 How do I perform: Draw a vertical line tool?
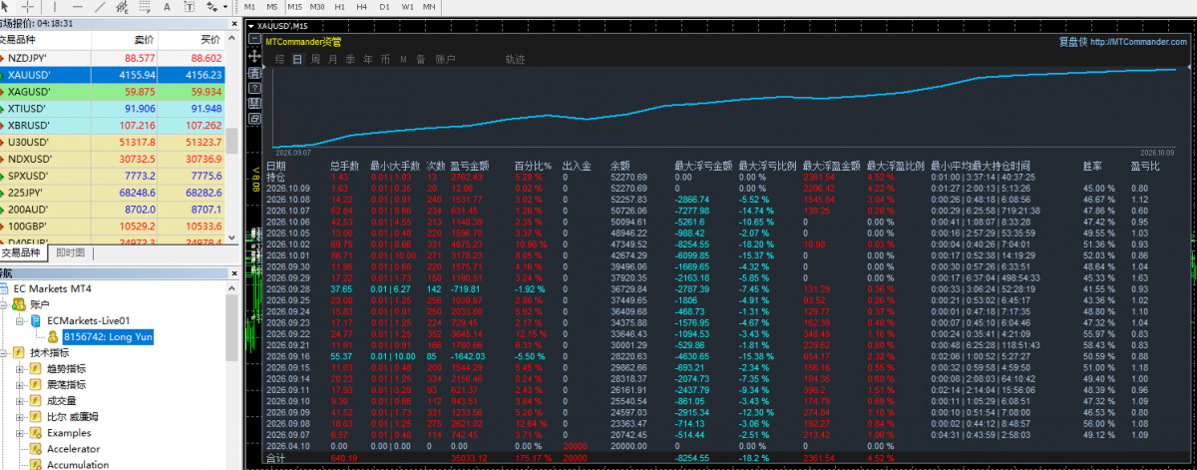55,7
